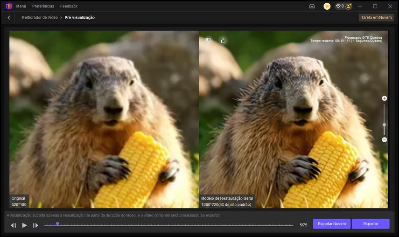
Task: Click the thumbs down rating icon
Action: (x=209, y=40)
